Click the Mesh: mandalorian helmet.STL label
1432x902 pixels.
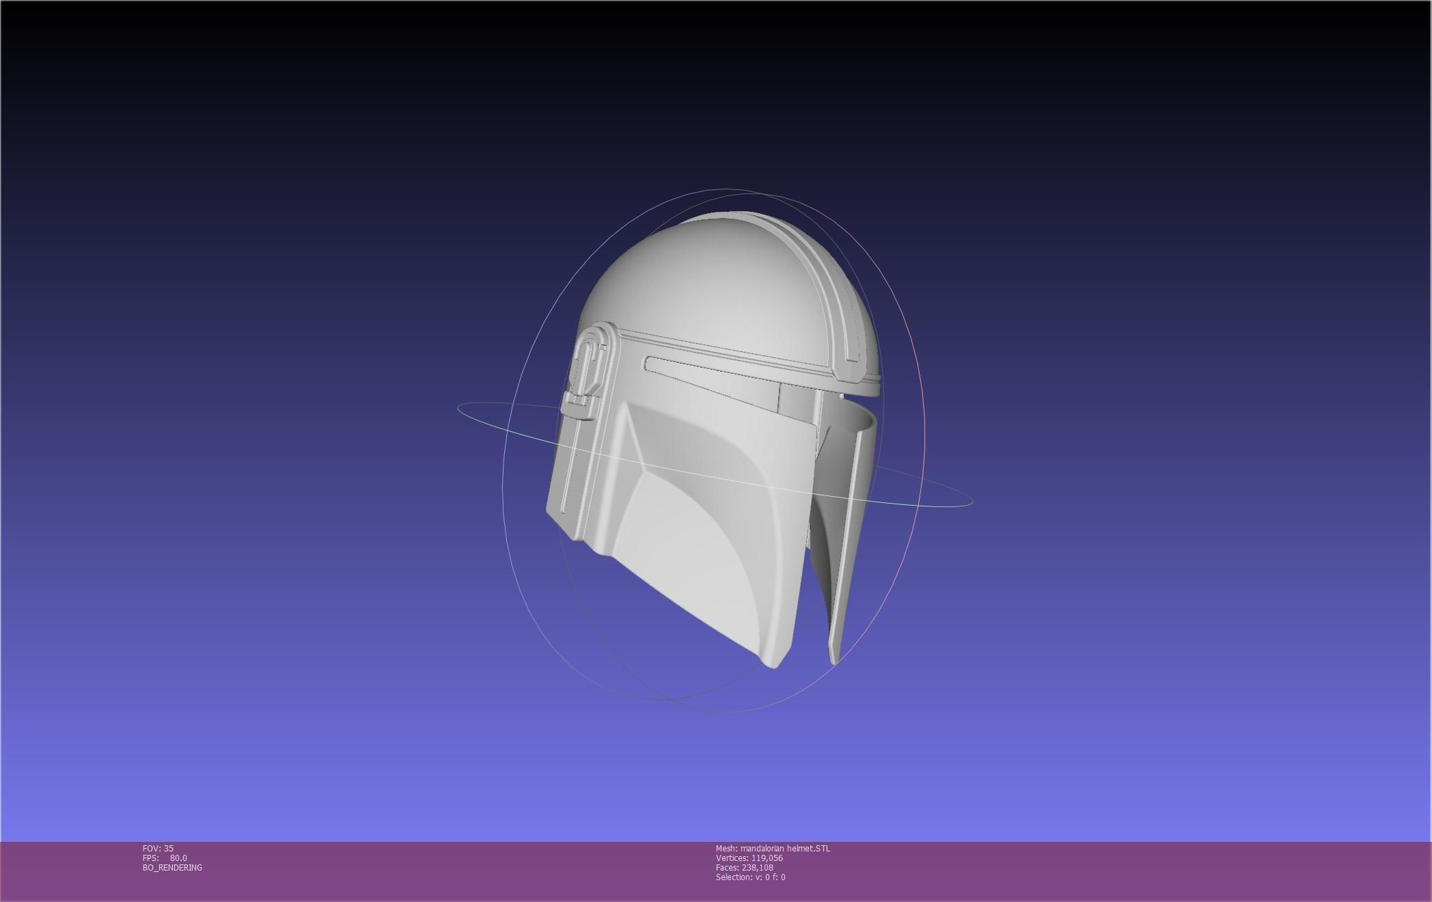pos(773,848)
